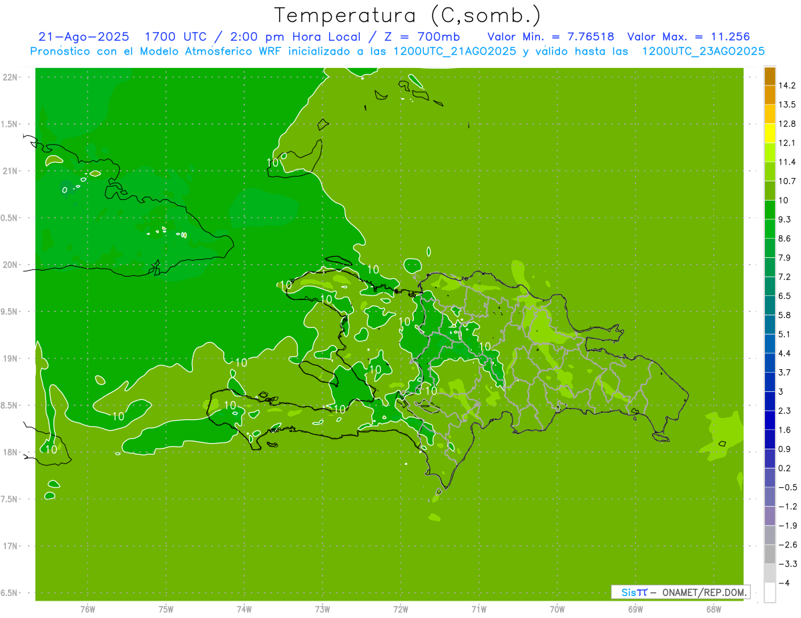Click the "19N" latitude axis label
The height and width of the screenshot is (618, 801).
(x=11, y=359)
